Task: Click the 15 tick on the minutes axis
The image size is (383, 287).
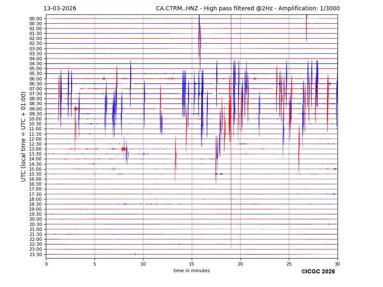Action: [192, 264]
